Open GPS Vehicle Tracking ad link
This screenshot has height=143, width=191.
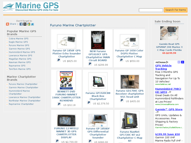163,67
